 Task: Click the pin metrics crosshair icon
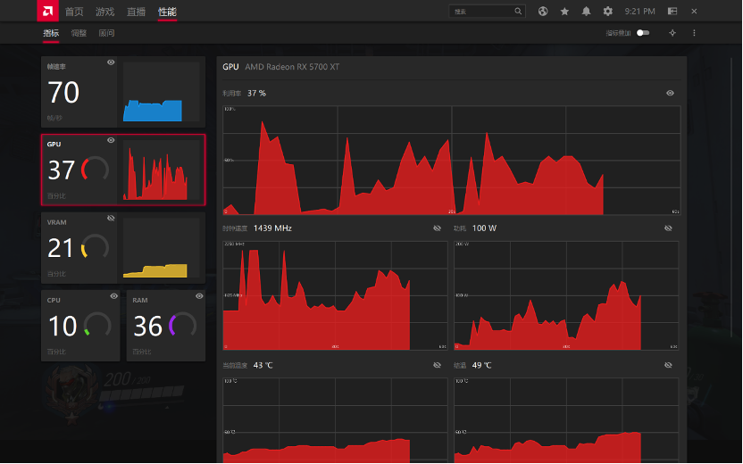[x=672, y=33]
